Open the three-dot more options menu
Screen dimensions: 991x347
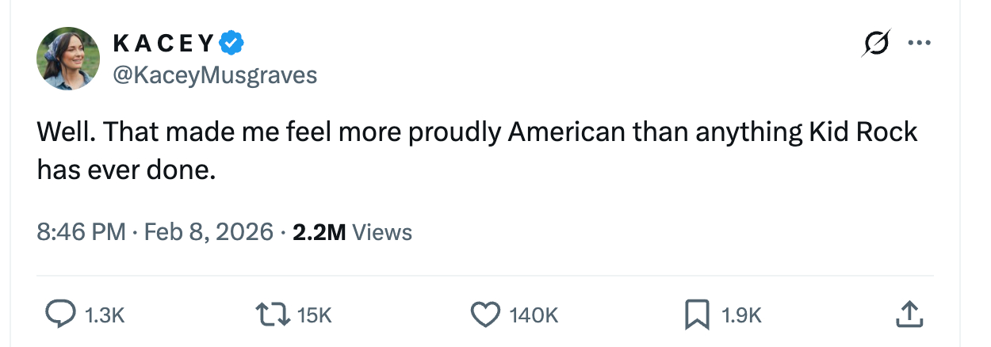point(920,44)
